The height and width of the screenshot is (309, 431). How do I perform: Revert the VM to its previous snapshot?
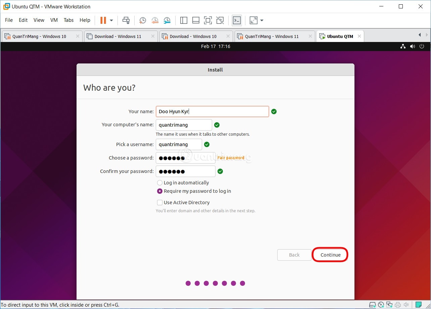click(155, 20)
